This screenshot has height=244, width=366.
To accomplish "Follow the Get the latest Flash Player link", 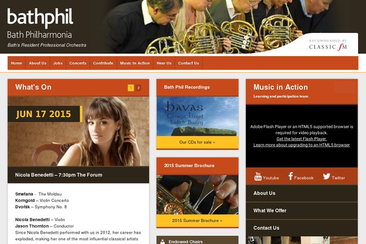I will (x=301, y=138).
